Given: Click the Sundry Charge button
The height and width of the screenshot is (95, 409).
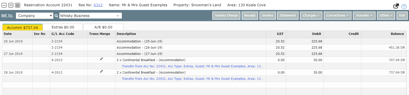Looking at the screenshot, I should coord(226,15).
